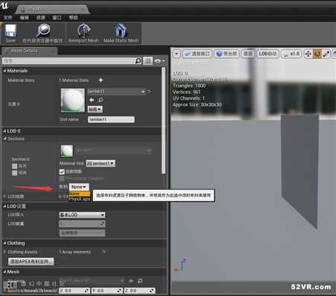Click the add APEX clothing file button
Screen dimensions: 336x296
pos(31,262)
